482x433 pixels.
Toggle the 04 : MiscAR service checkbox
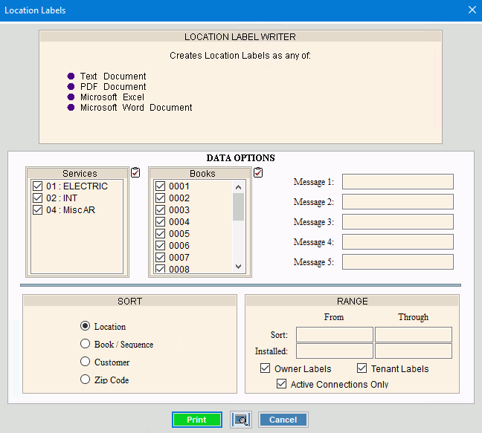tap(37, 210)
